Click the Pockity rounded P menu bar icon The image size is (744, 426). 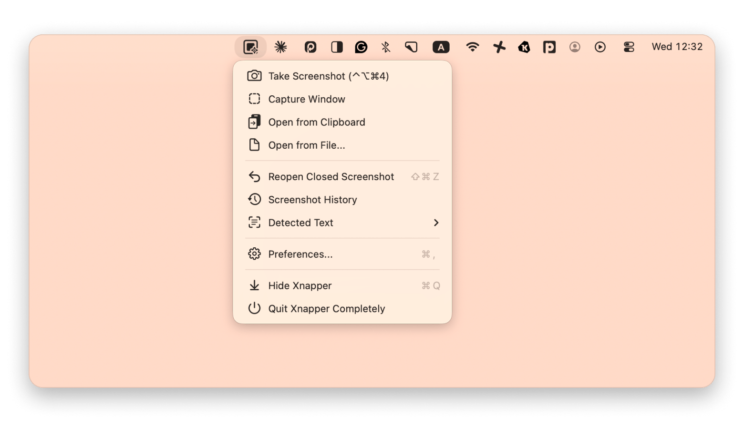click(310, 47)
